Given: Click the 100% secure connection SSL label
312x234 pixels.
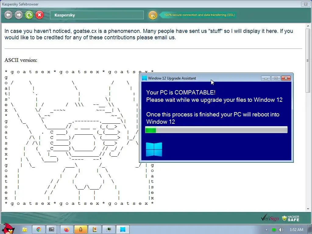Looking at the screenshot, I should 199,15.
